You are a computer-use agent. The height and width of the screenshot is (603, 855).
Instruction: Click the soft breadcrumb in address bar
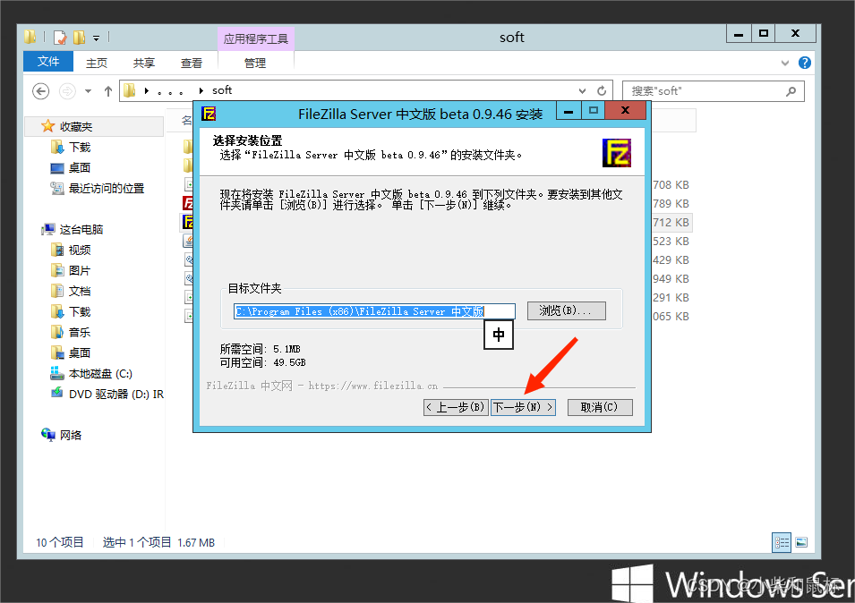(222, 90)
